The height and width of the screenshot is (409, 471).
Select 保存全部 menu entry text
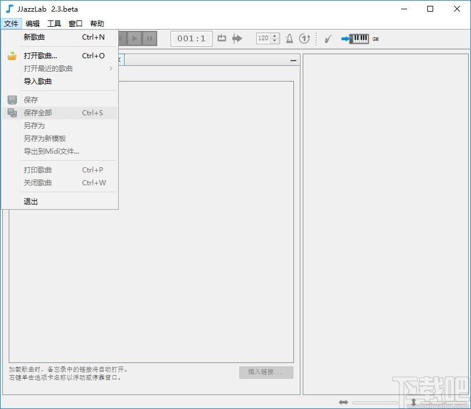[x=38, y=112]
